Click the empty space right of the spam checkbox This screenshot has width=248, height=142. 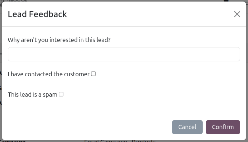coord(152,94)
